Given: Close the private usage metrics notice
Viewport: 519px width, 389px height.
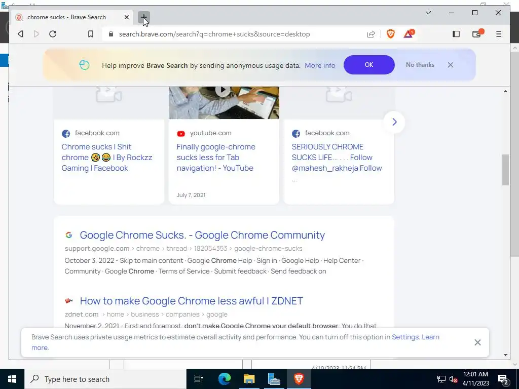Looking at the screenshot, I should (x=477, y=342).
